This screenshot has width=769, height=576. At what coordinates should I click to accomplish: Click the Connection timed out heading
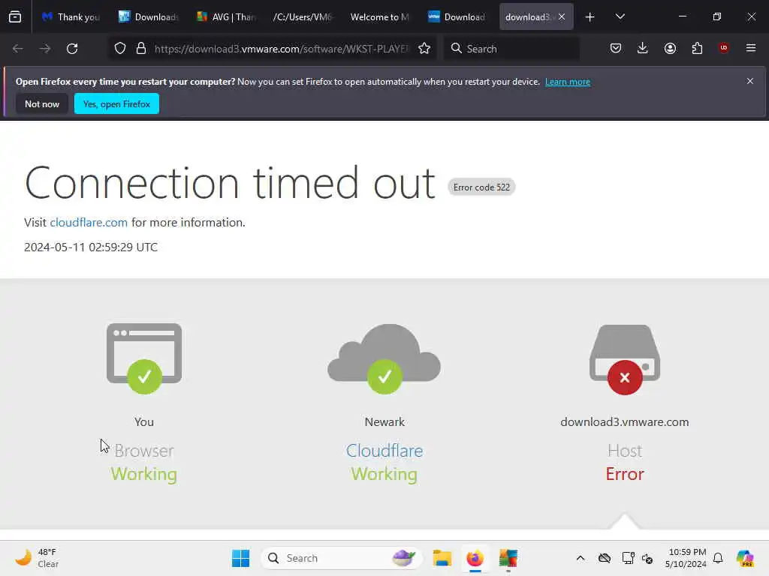[230, 183]
